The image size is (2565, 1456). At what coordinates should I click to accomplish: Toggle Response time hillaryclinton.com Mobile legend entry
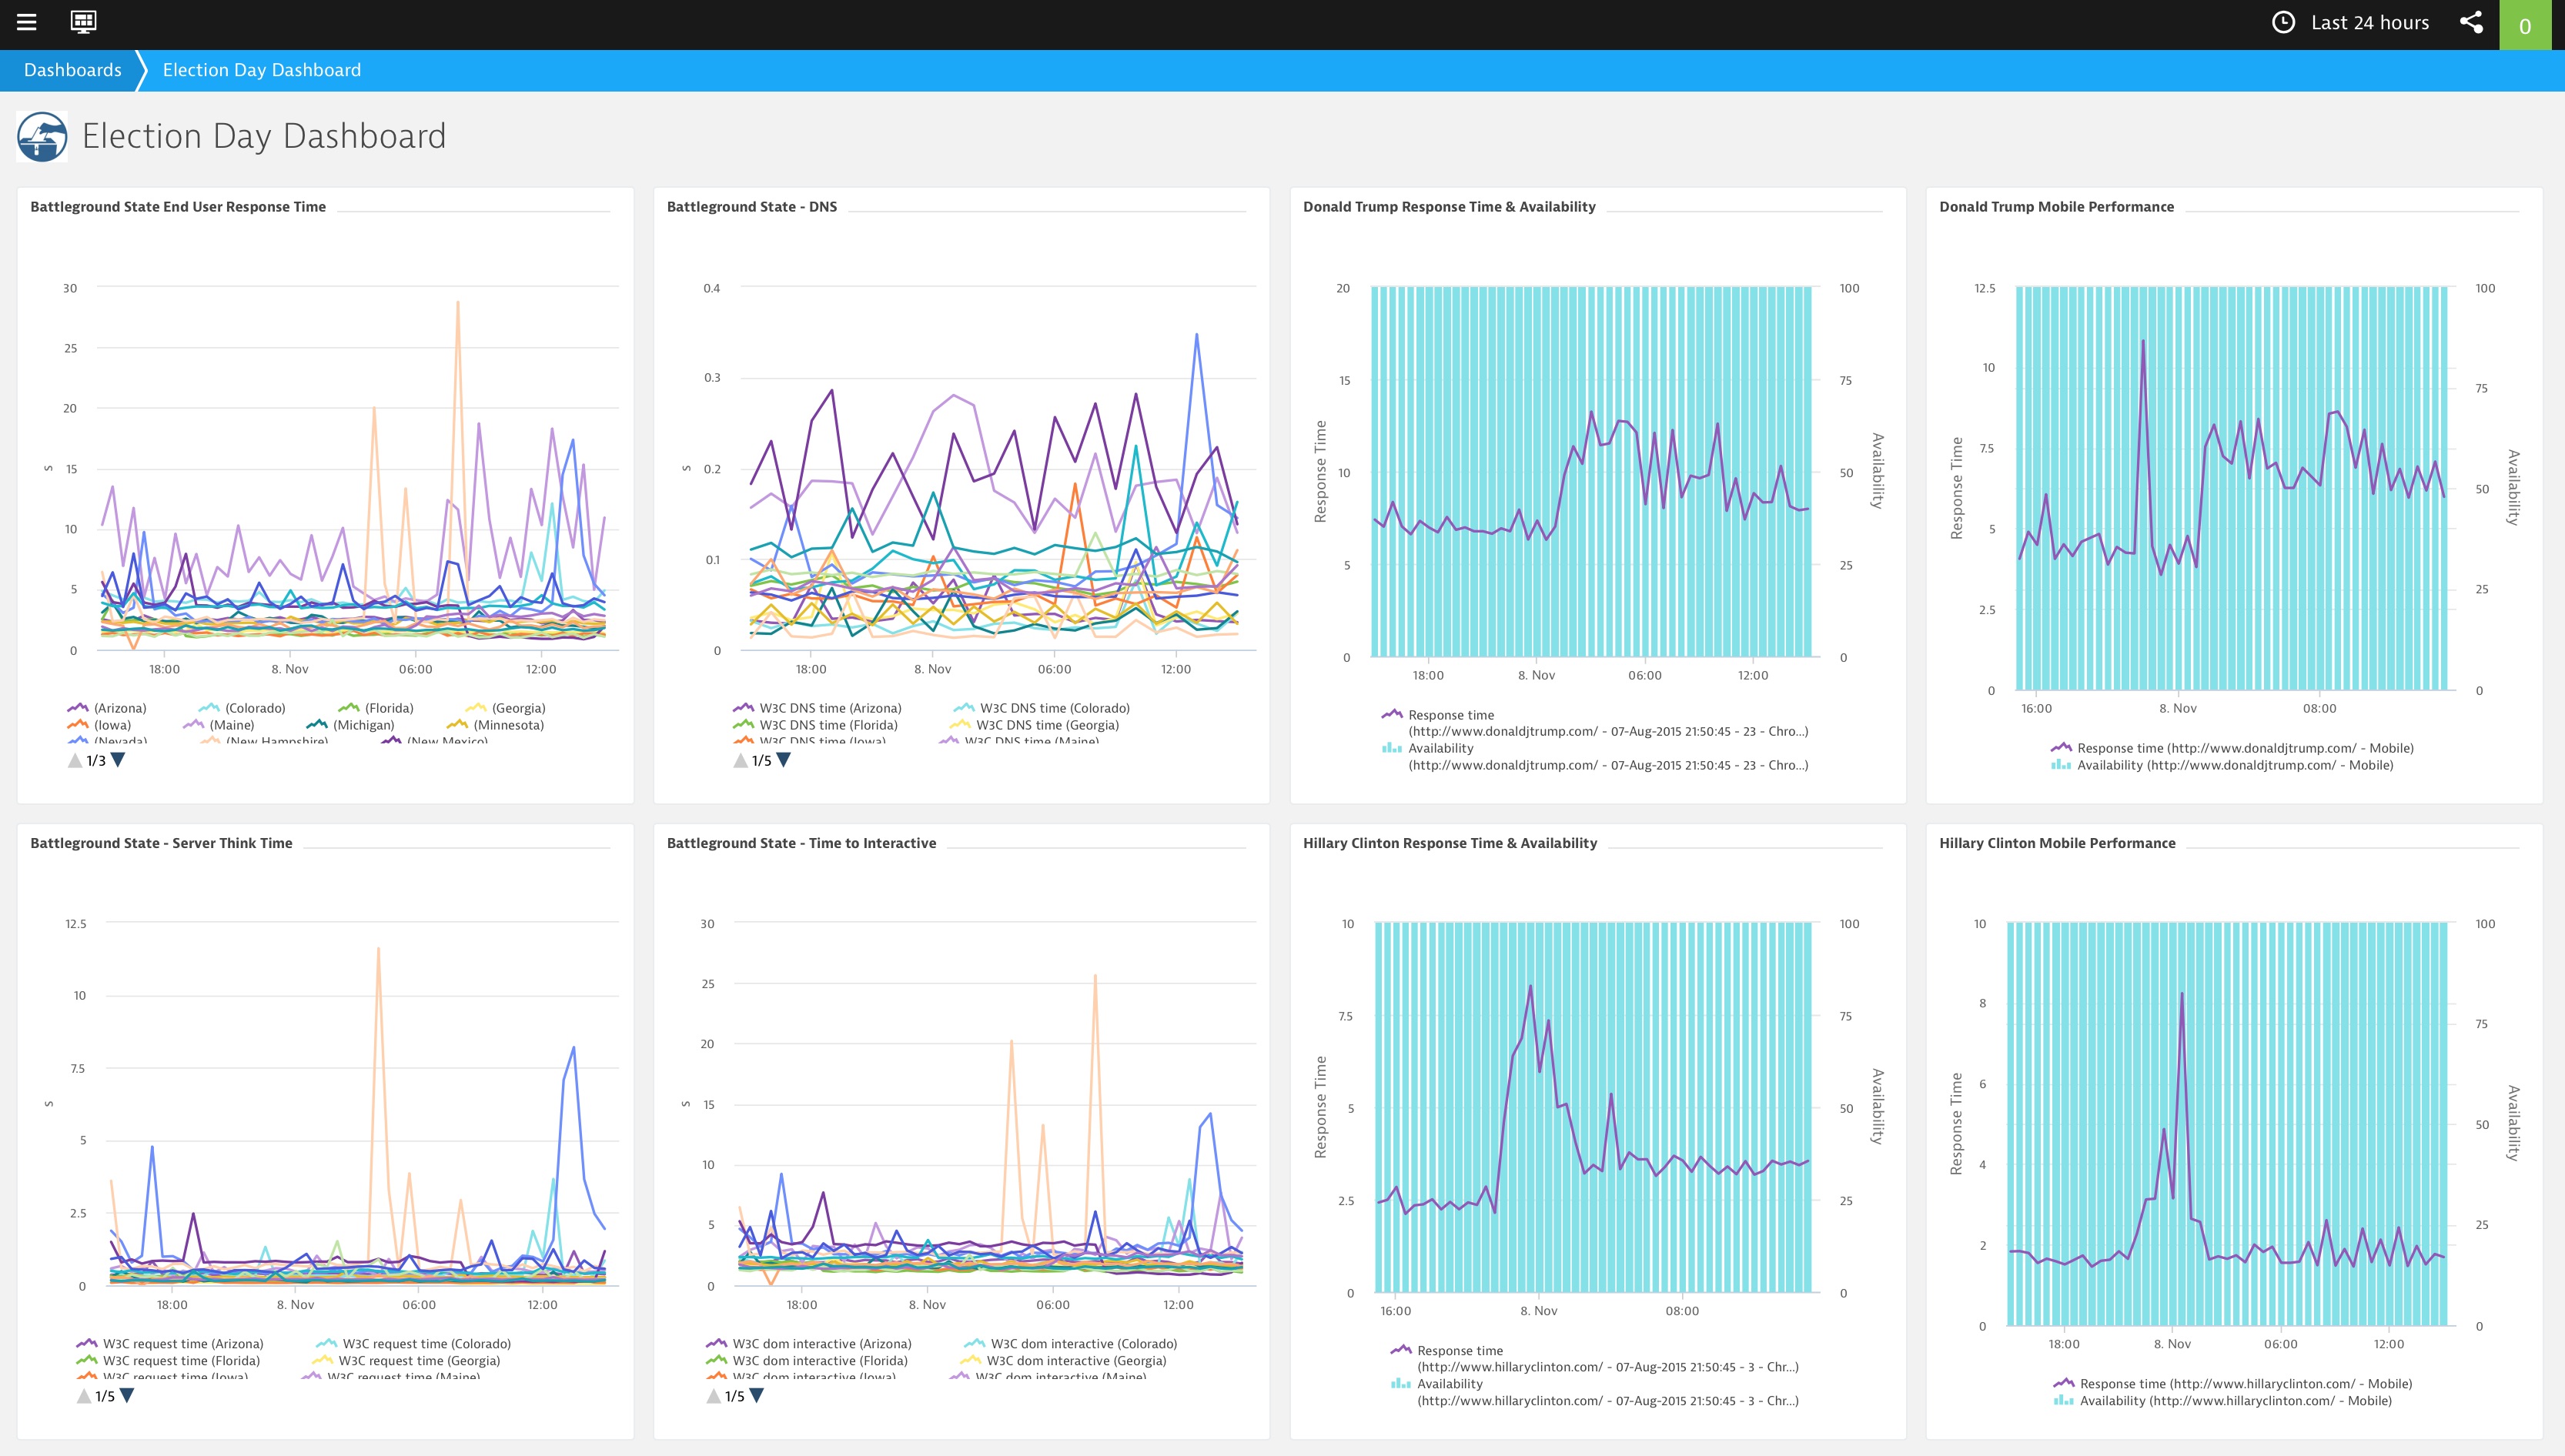click(x=2233, y=1384)
